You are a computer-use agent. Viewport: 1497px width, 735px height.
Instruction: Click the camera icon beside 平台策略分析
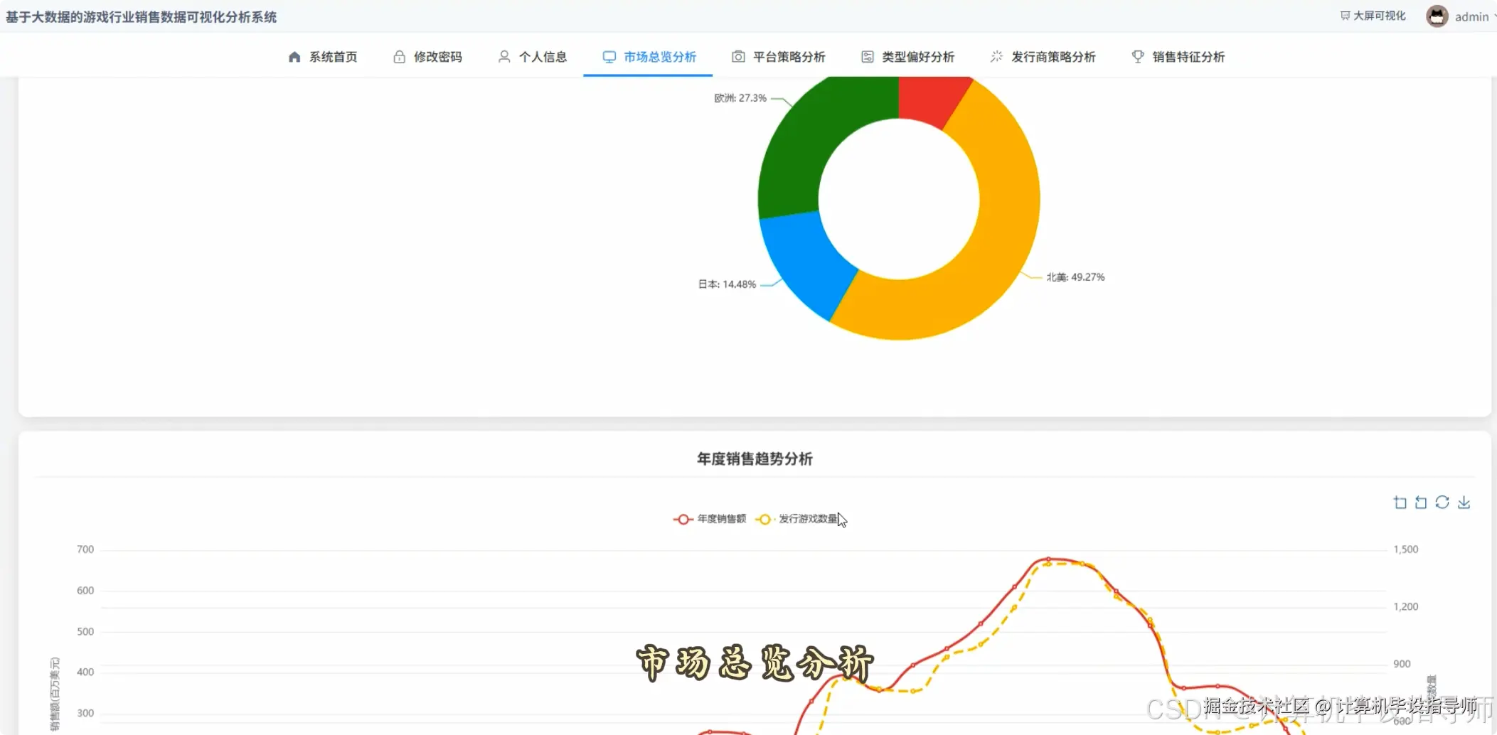point(739,57)
